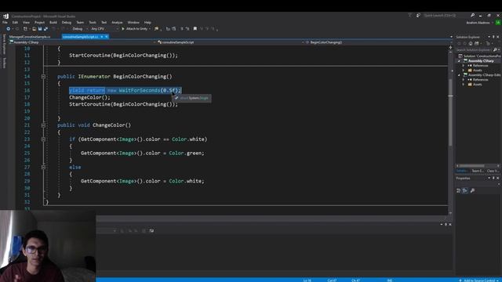The width and height of the screenshot is (502, 282).
Task: Open the vertical Server Explorer side tab
Action: pyautogui.click(x=4, y=45)
